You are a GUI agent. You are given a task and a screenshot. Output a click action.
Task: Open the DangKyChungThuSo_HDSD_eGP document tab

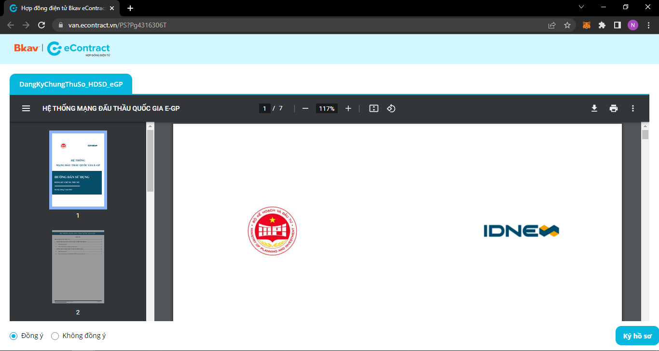[71, 84]
